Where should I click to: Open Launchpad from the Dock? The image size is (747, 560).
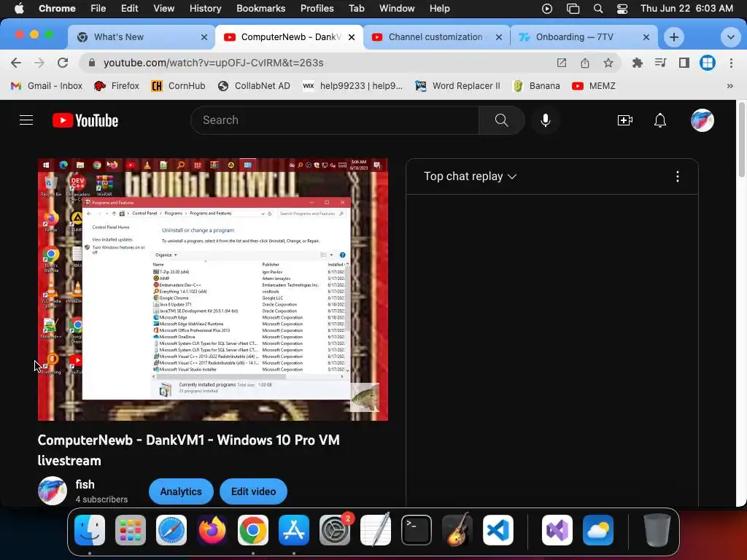pos(131,530)
